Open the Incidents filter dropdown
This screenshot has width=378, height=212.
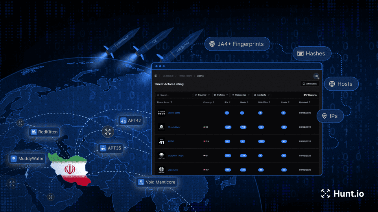tap(261, 95)
